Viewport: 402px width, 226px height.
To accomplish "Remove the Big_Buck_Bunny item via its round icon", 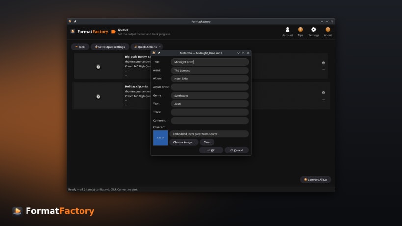I will coord(323,63).
